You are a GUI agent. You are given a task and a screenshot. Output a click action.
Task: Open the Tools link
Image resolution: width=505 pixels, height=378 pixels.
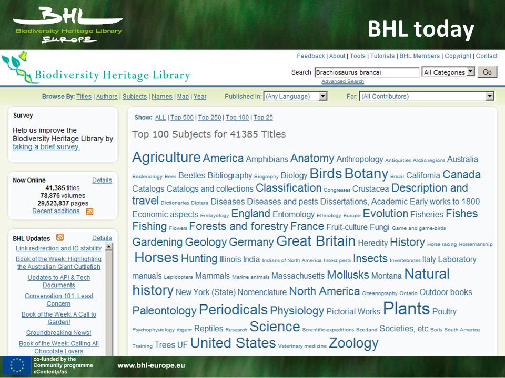point(358,56)
